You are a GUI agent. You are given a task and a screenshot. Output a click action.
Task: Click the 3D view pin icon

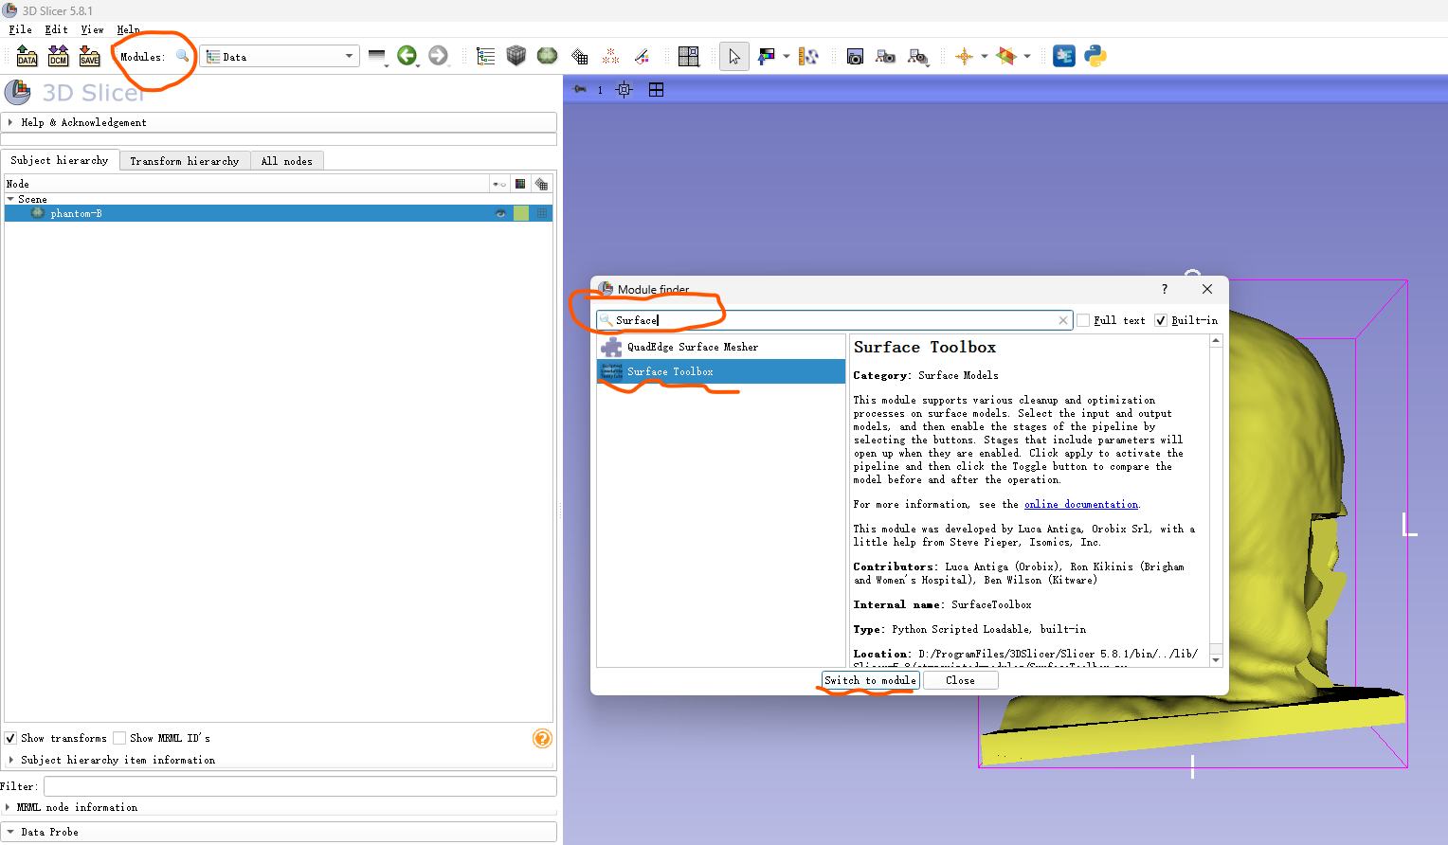coord(580,89)
